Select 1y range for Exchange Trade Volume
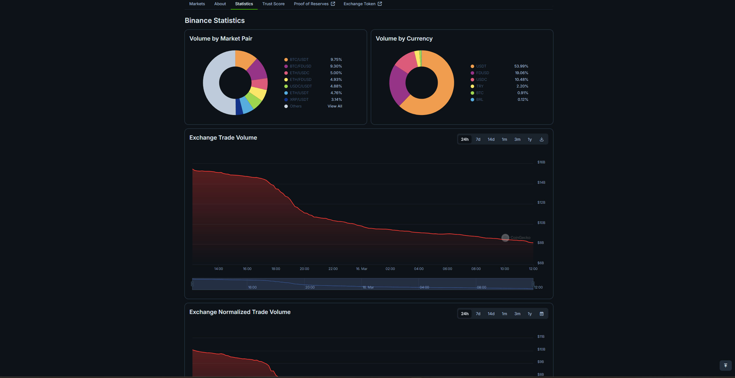735x378 pixels. 530,139
